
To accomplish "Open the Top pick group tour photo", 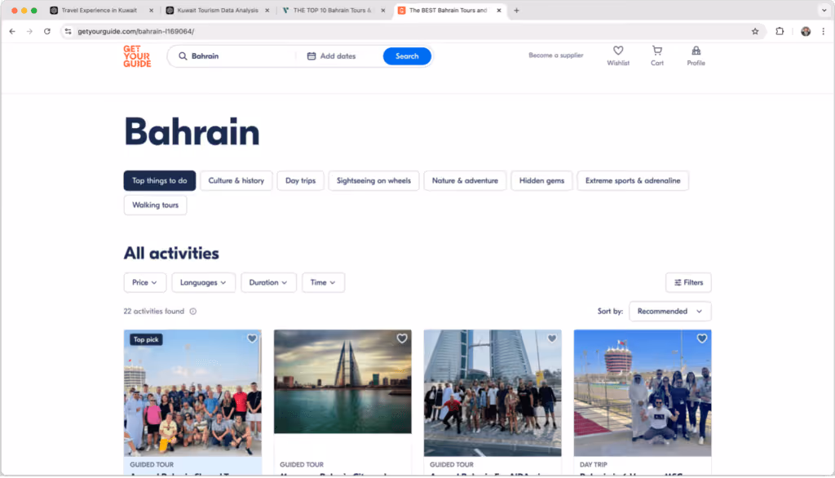I will click(x=192, y=393).
